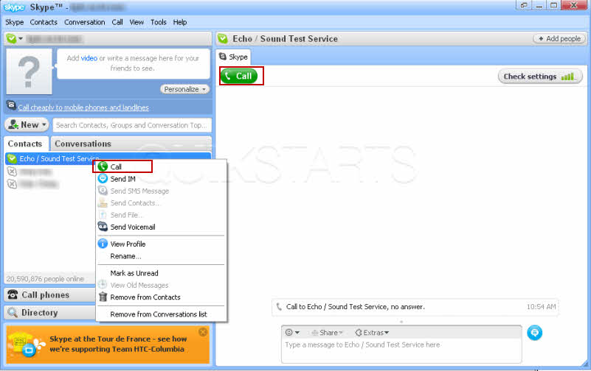Click the message text box for Echo
The width and height of the screenshot is (591, 371).
pos(401,350)
